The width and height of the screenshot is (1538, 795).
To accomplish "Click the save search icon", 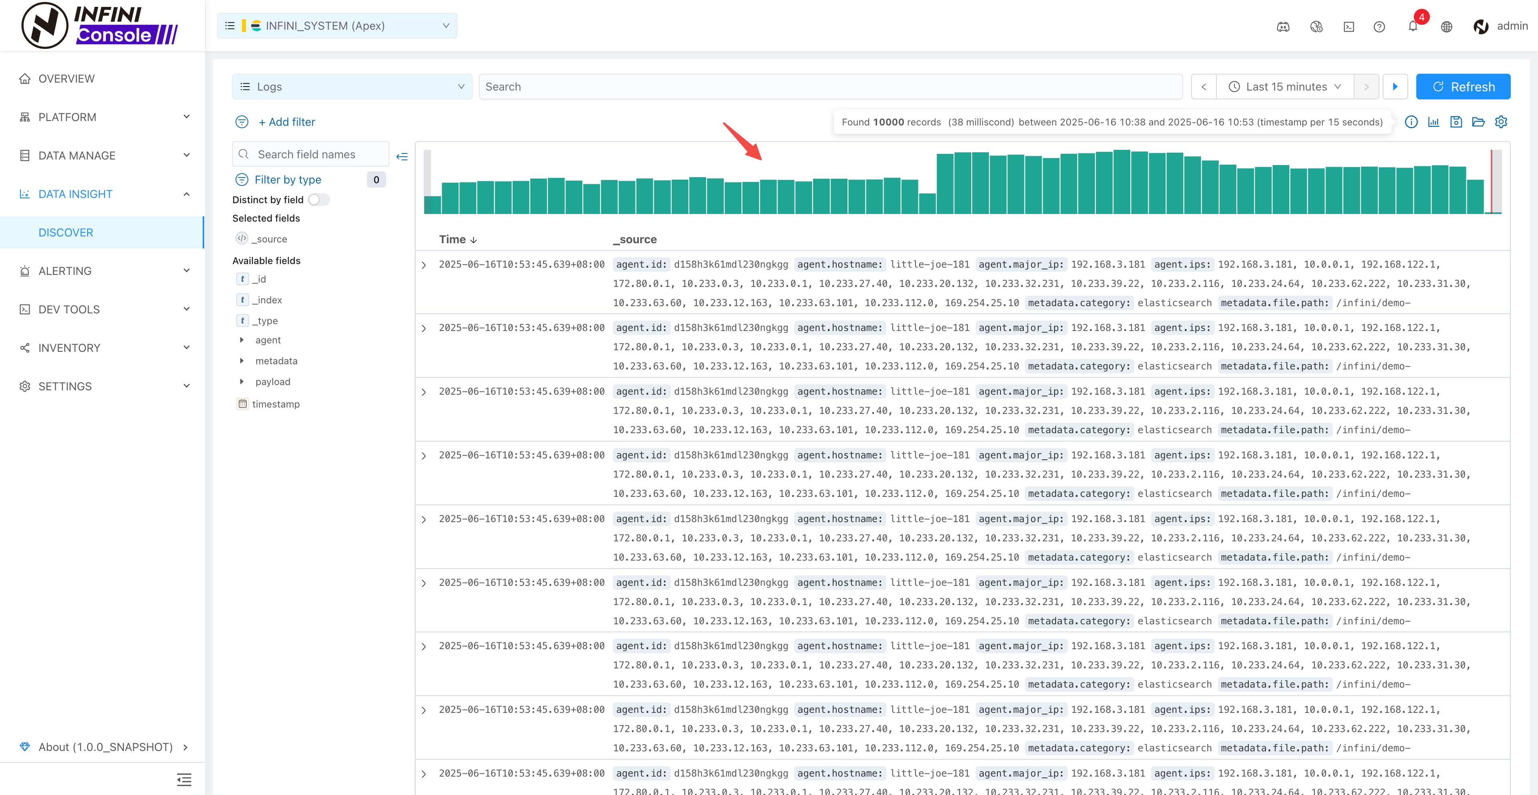I will pos(1456,122).
